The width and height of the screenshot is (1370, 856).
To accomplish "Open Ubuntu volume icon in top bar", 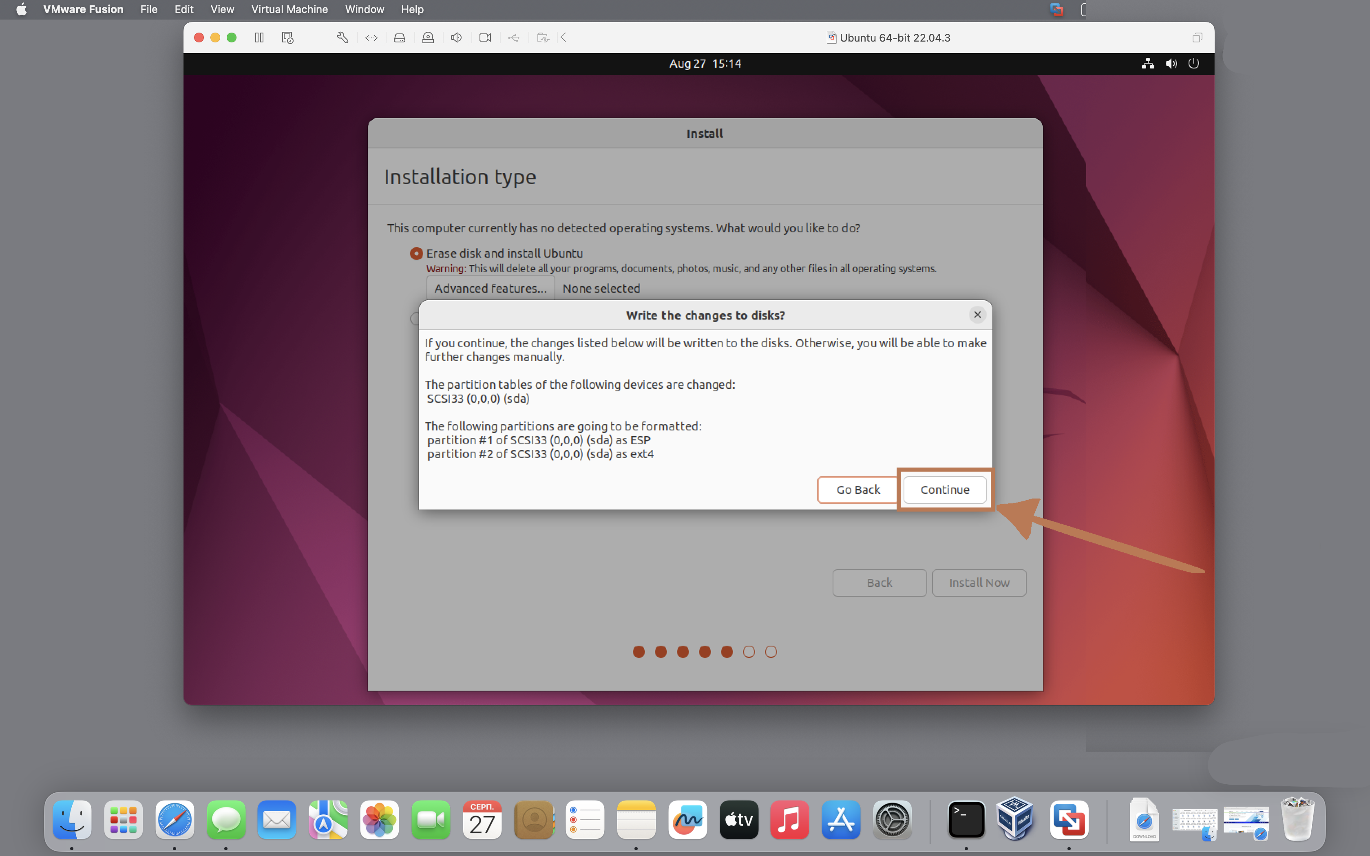I will pos(1171,64).
